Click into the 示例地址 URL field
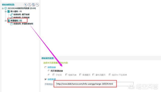This screenshot has height=92, width=161. pos(95,84)
